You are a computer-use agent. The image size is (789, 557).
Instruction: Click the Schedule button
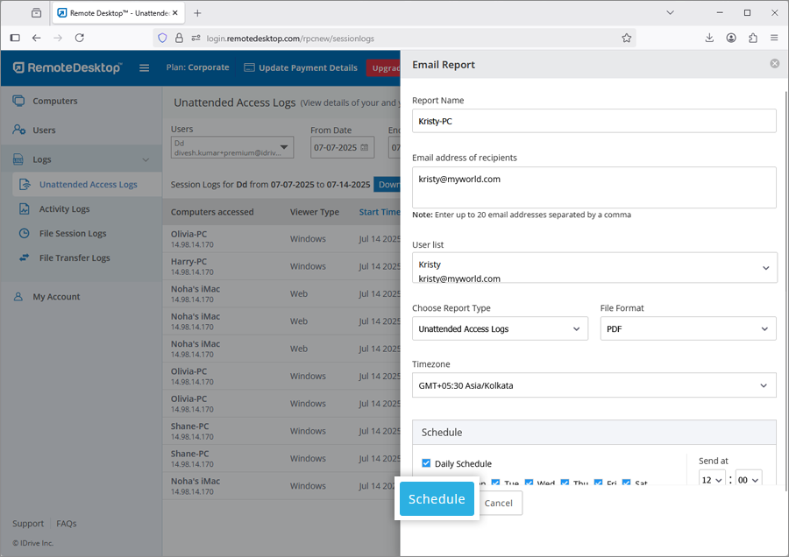pos(437,499)
